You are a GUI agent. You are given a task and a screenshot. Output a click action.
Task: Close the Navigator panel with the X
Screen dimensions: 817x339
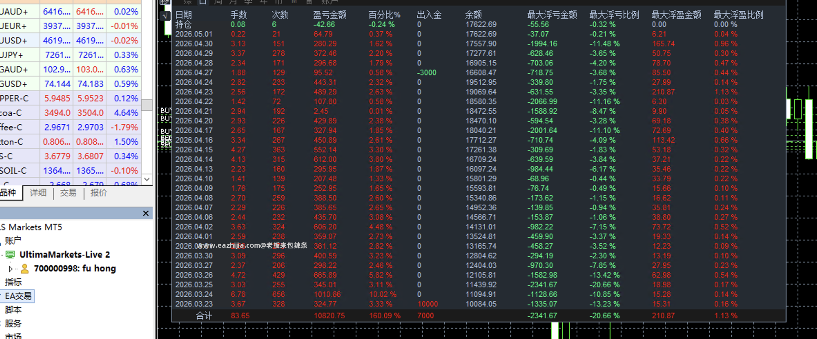click(x=146, y=213)
